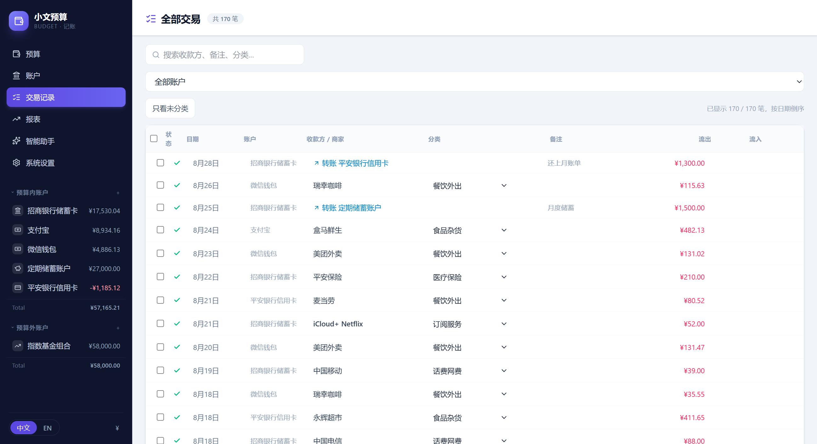The image size is (817, 444).
Task: Click the 小文预算 wallet logo icon
Action: coord(19,21)
